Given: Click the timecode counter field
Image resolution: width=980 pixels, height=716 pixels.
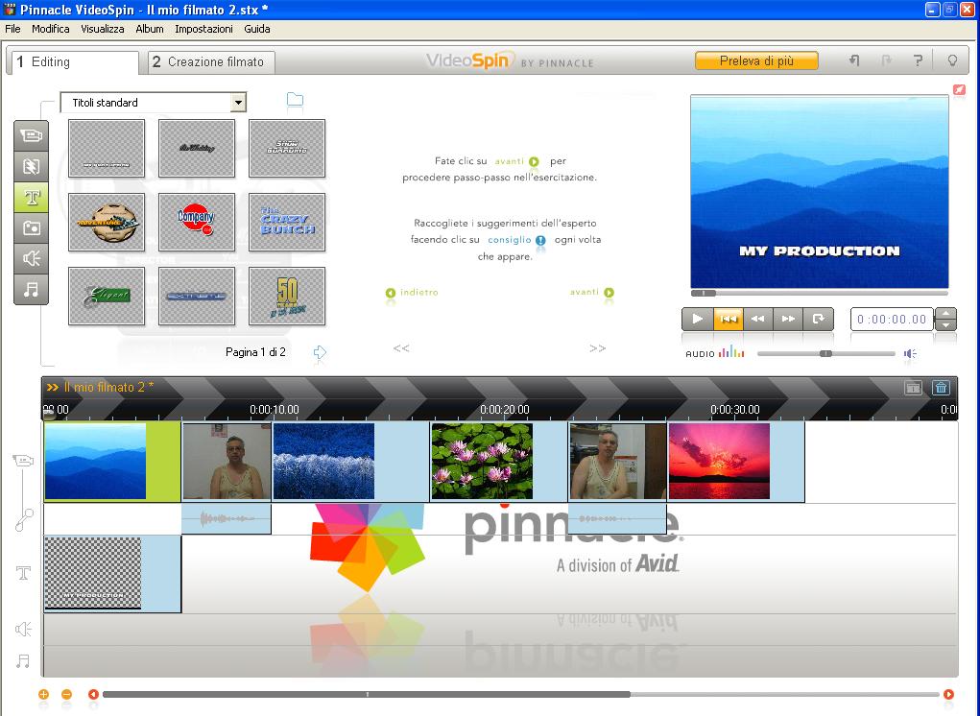Looking at the screenshot, I should point(892,320).
